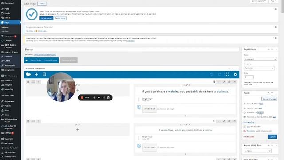Edit the first row with pencil icon

[224, 82]
